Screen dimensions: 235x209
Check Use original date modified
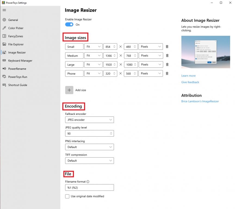pyautogui.click(x=67, y=196)
